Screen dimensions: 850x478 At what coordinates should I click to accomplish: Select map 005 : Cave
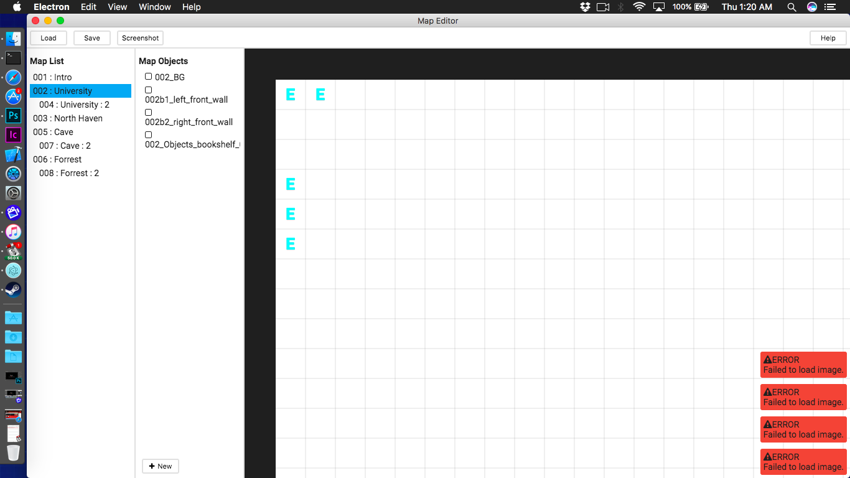click(x=81, y=132)
